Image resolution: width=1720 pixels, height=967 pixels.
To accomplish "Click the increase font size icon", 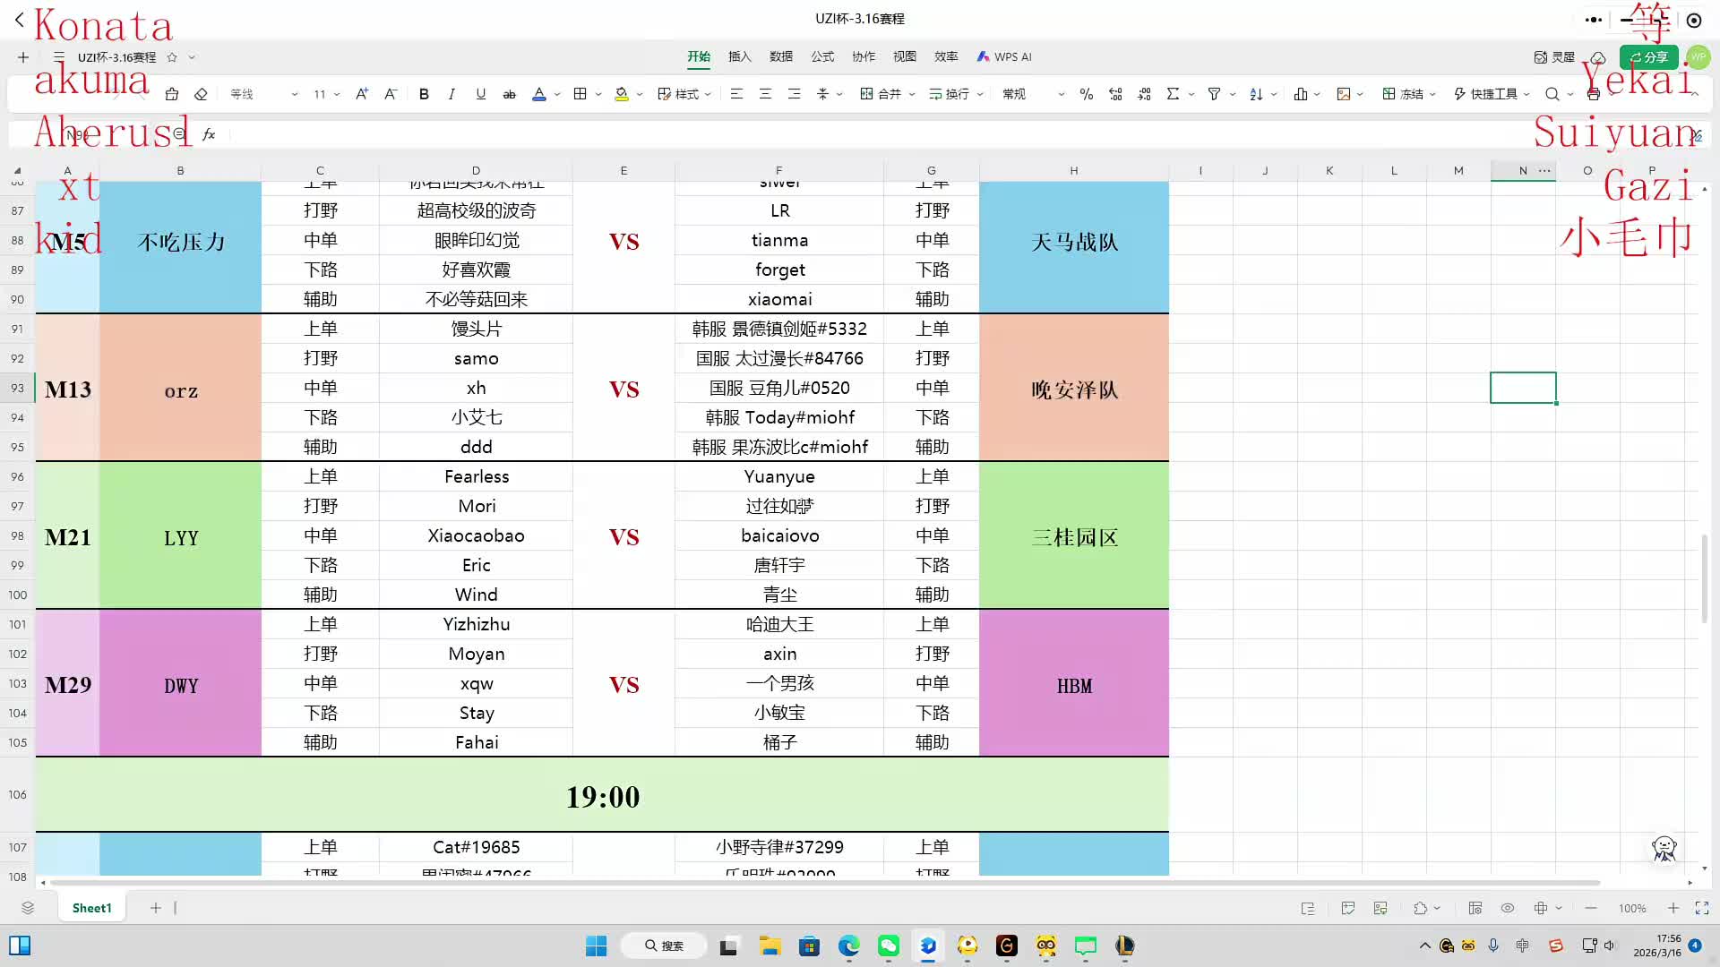I will pyautogui.click(x=362, y=94).
